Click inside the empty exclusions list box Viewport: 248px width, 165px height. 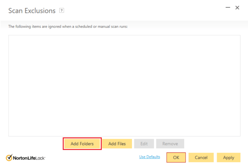pyautogui.click(x=124, y=85)
